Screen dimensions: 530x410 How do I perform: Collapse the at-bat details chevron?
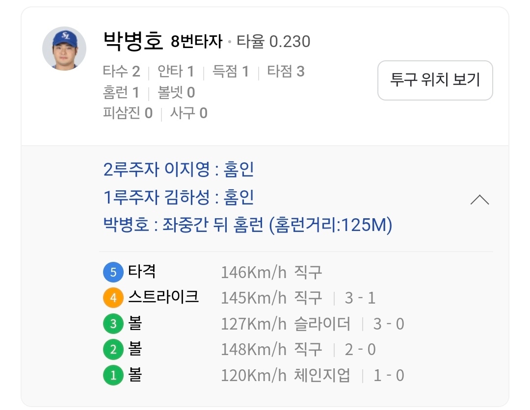point(479,200)
